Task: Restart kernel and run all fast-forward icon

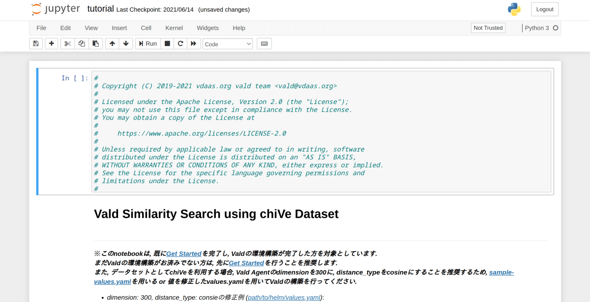Action: pos(194,44)
